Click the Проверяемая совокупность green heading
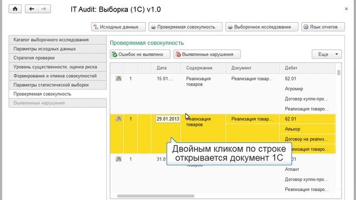The height and width of the screenshot is (200, 356). [x=147, y=43]
